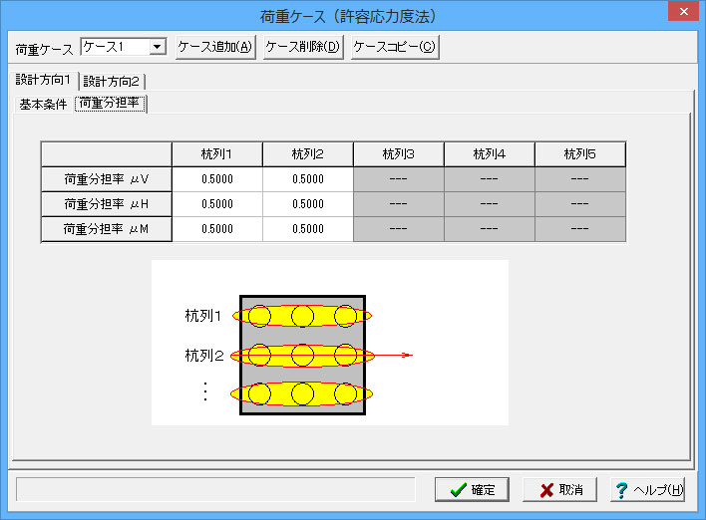The image size is (706, 520).
Task: Select μM cell for 杭列2
Action: click(308, 229)
